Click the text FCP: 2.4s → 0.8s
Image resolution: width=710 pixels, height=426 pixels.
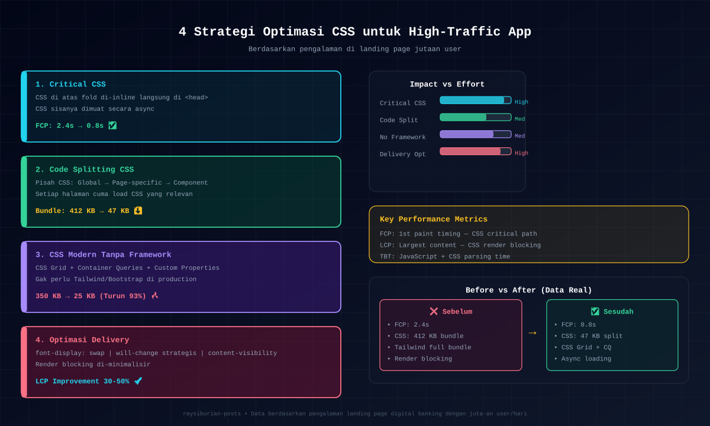point(69,126)
